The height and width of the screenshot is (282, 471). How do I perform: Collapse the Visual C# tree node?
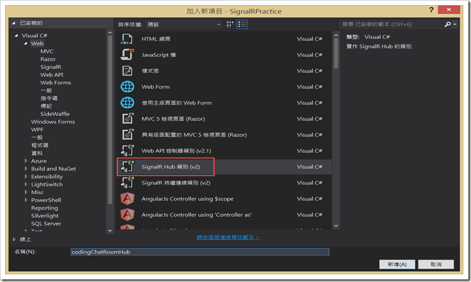[x=16, y=36]
